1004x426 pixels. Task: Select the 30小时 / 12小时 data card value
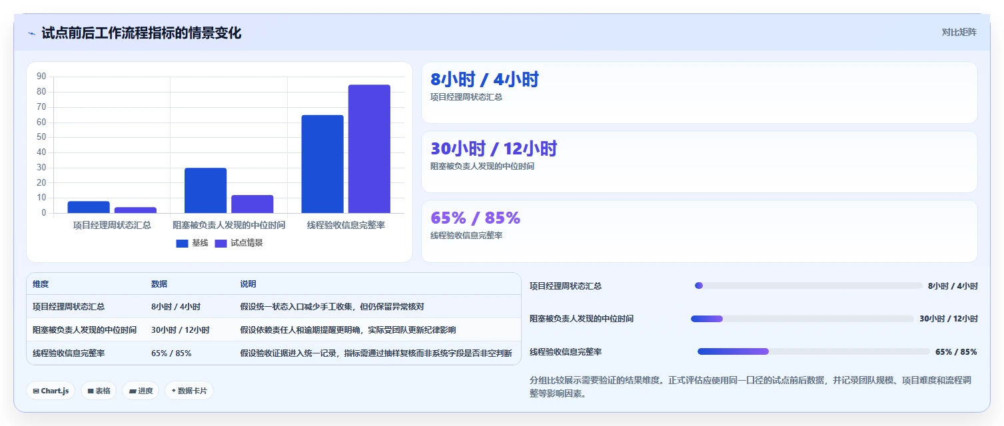pyautogui.click(x=494, y=149)
